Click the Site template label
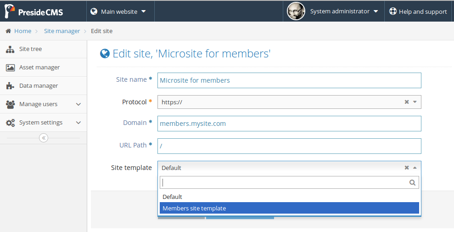The height and width of the screenshot is (232, 454). (x=131, y=168)
